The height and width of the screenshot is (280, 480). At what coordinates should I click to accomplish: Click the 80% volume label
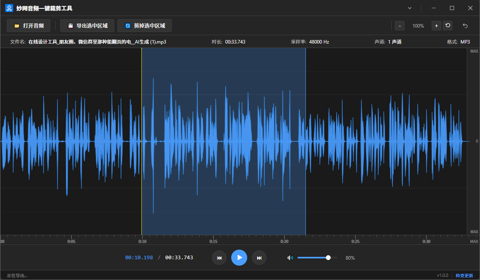click(x=350, y=258)
